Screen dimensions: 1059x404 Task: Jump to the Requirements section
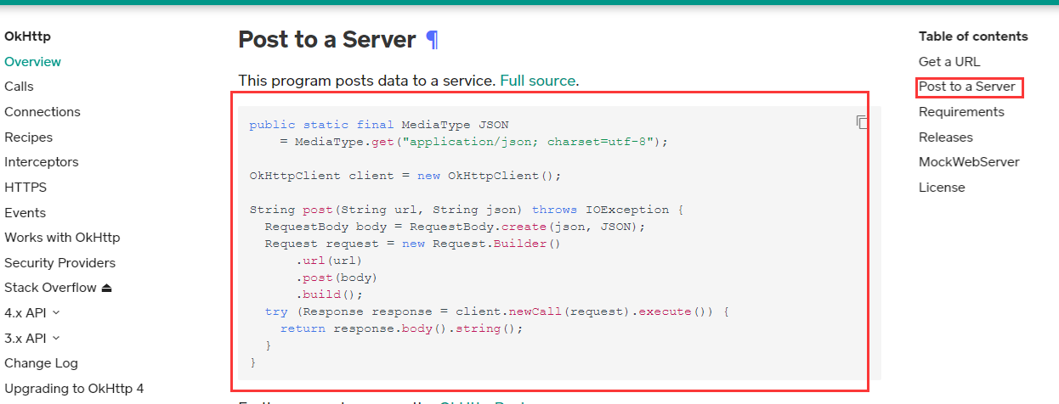pyautogui.click(x=961, y=112)
